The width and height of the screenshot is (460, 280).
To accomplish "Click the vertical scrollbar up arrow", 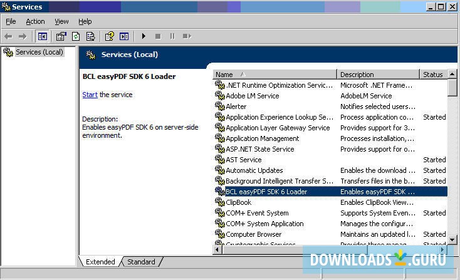I will pos(452,74).
